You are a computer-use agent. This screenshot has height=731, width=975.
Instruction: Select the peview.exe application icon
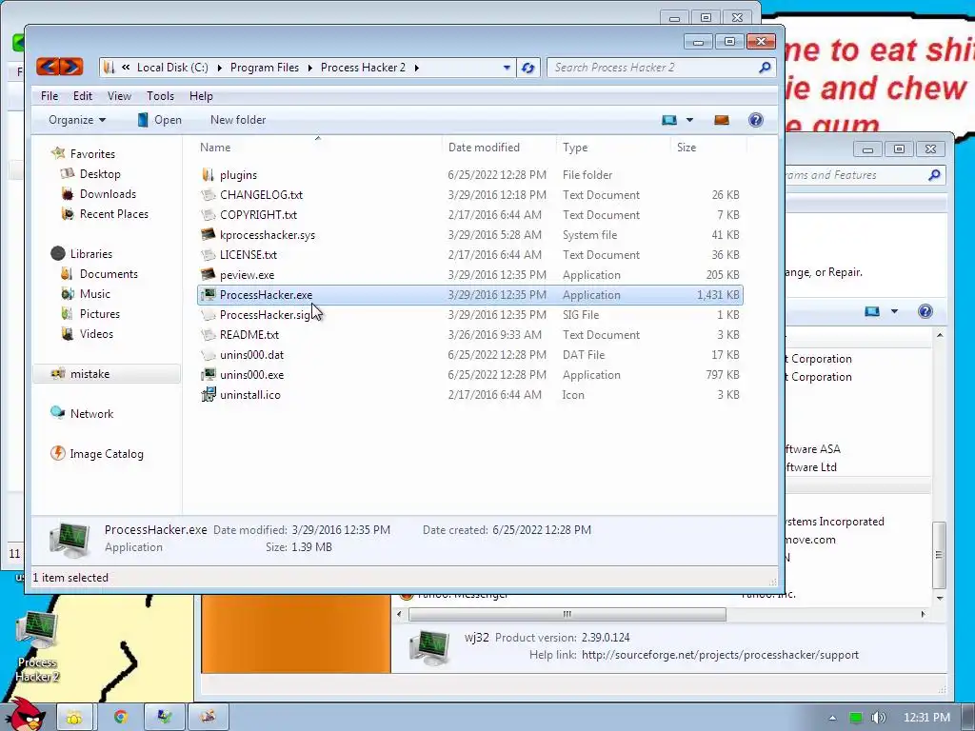pos(209,274)
